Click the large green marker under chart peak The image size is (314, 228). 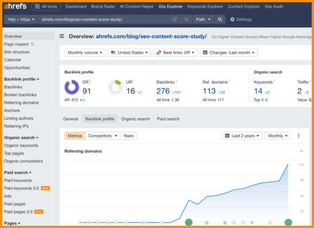pos(288,222)
